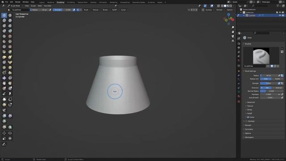Screen dimensions: 286x161
Task: Open the Falloff dropdown in header
Action: [x=115, y=10]
